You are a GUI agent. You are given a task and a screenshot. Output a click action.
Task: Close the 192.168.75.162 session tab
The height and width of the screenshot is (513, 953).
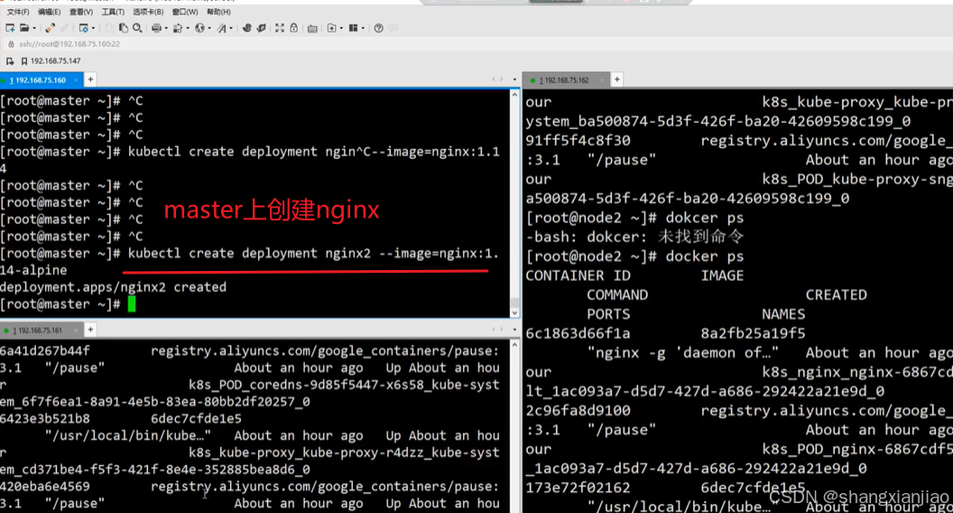point(602,79)
